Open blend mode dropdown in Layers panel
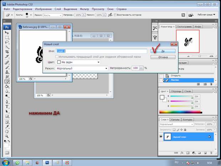Image resolution: width=221 pixels, height=166 pixels. [x=176, y=124]
